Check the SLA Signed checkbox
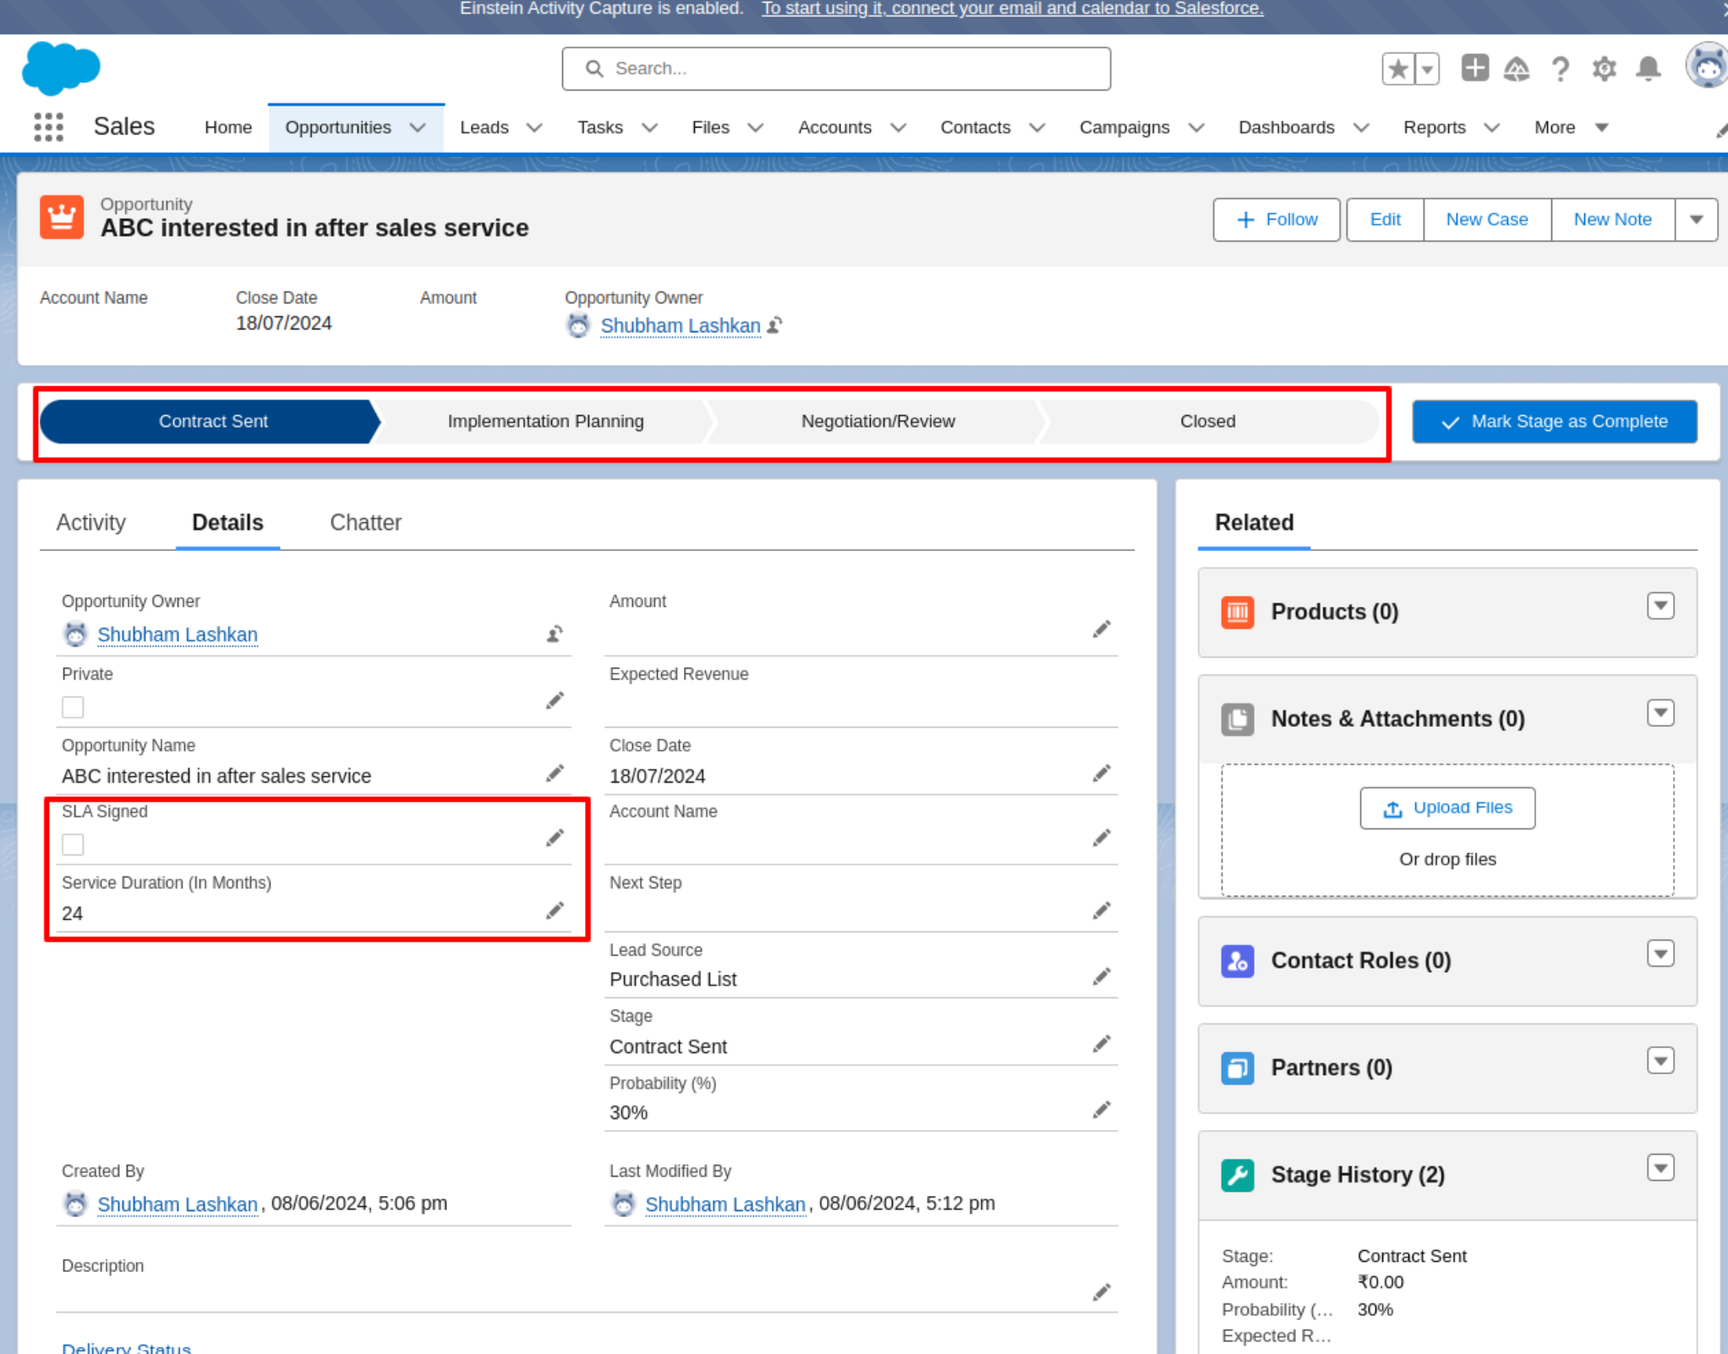 click(x=73, y=844)
